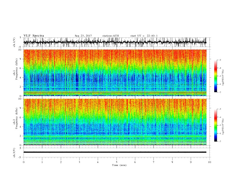Click the ch.3 flat voltage trace
Image resolution: width=236 pixels, height=182 pixels.
[x=115, y=152]
